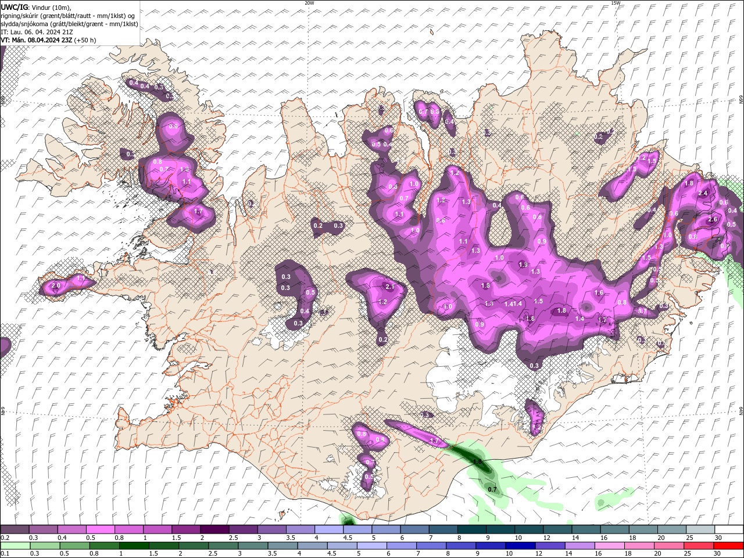Image resolution: width=744 pixels, height=558 pixels.
Task: Select the bright pink 0.5 upper-scale swatch
Action: [100, 530]
